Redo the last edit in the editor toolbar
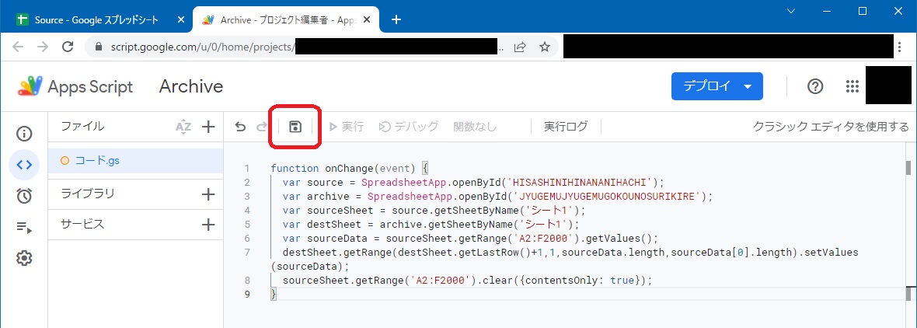 coord(262,126)
